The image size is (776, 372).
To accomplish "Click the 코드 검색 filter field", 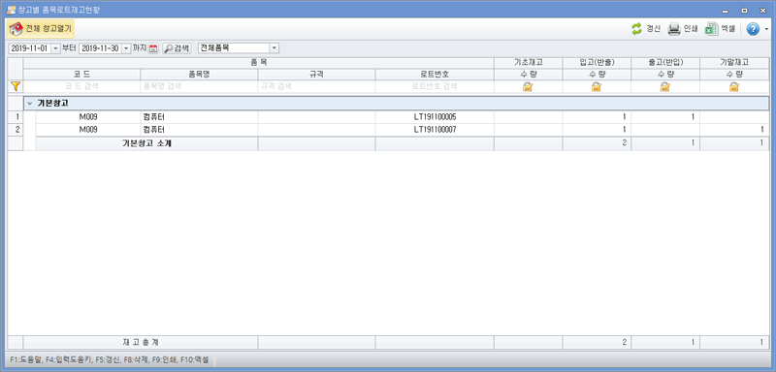I will pos(82,86).
